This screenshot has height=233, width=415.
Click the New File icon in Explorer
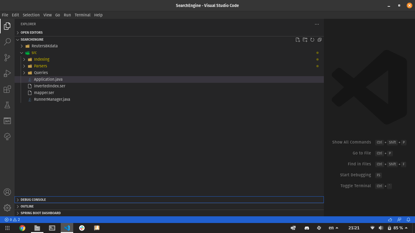pyautogui.click(x=298, y=40)
